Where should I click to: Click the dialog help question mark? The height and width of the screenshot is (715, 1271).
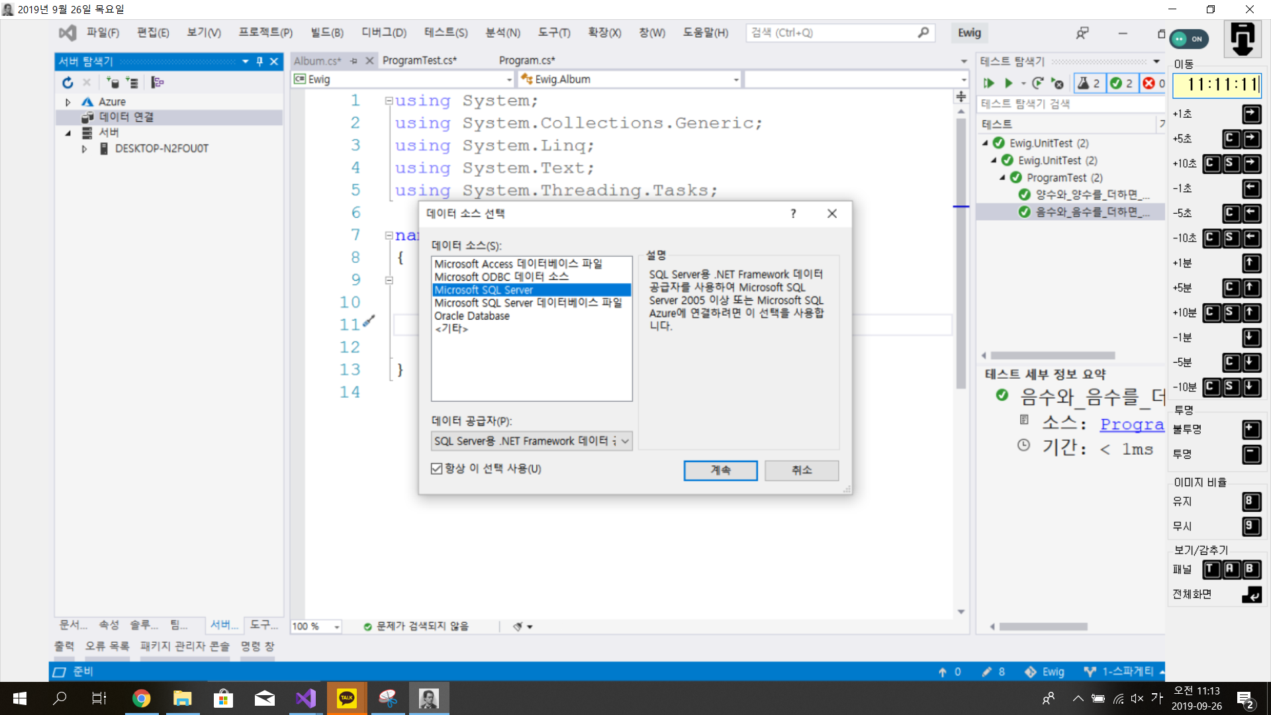pos(793,213)
